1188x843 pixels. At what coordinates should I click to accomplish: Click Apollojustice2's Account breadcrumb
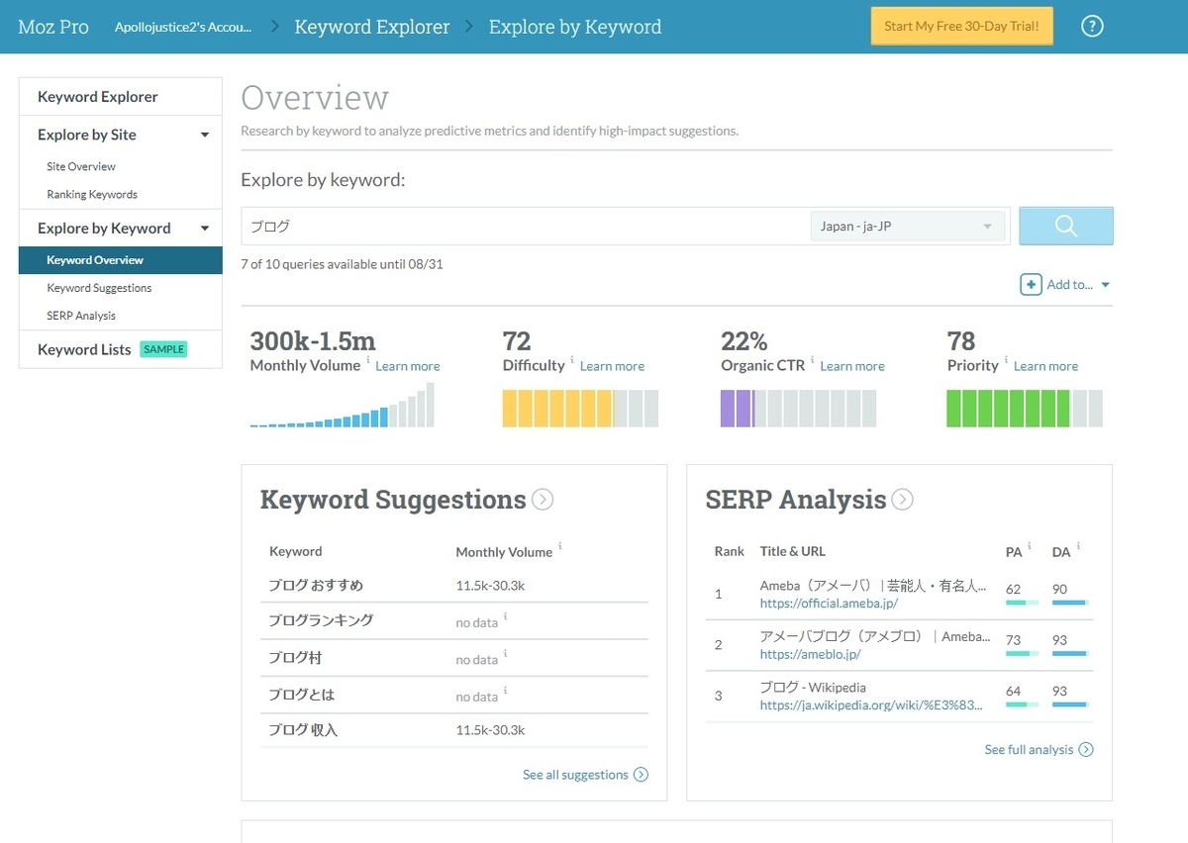pos(183,27)
